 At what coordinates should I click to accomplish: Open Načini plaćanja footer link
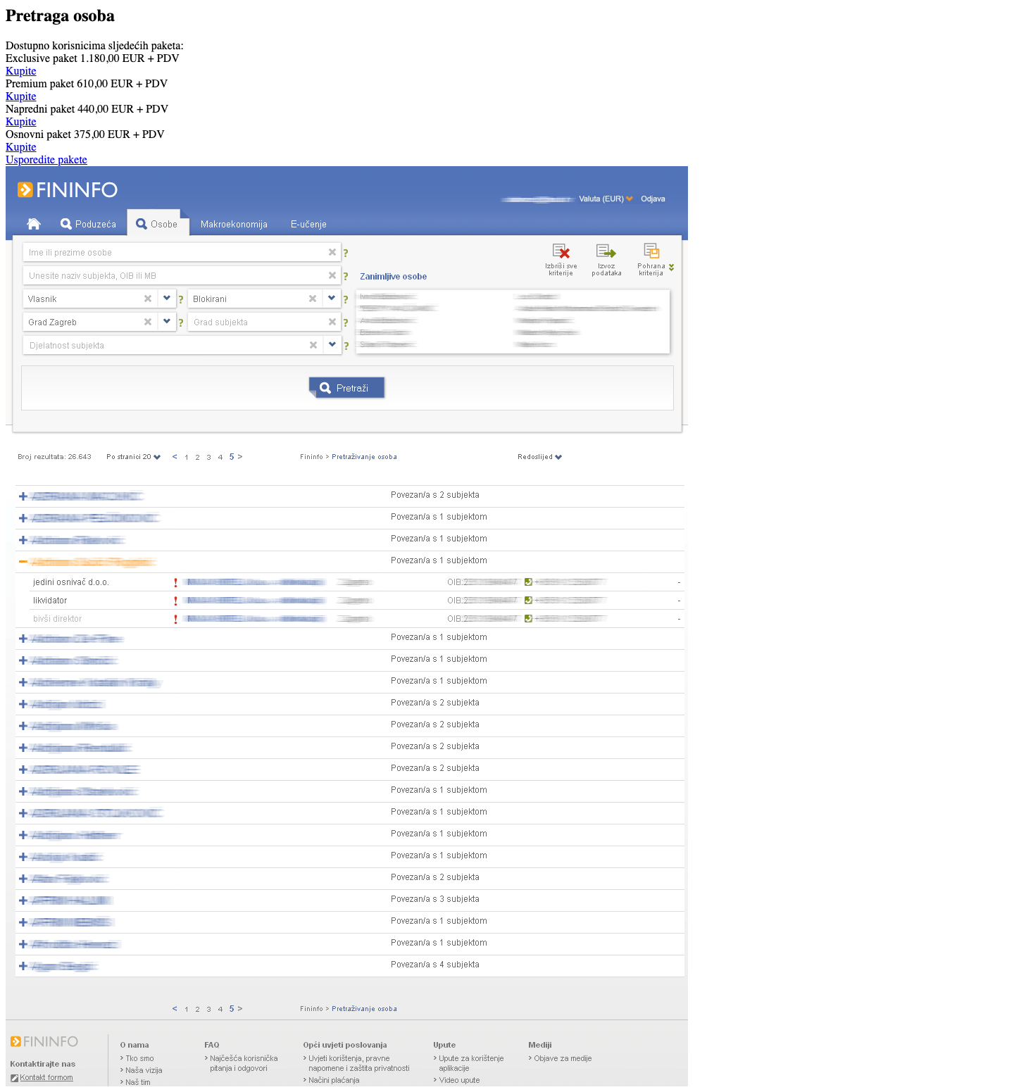tap(334, 1080)
